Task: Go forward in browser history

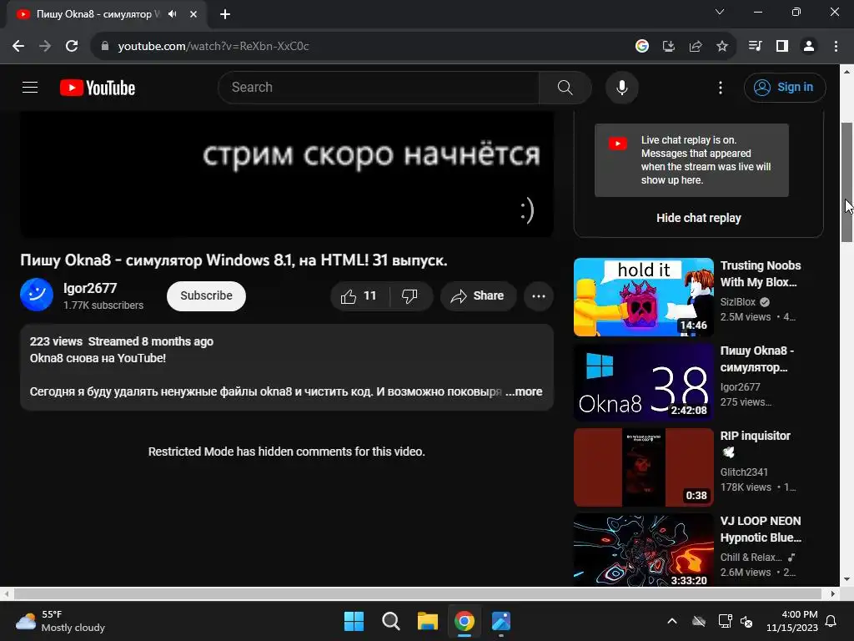Action: pos(45,46)
